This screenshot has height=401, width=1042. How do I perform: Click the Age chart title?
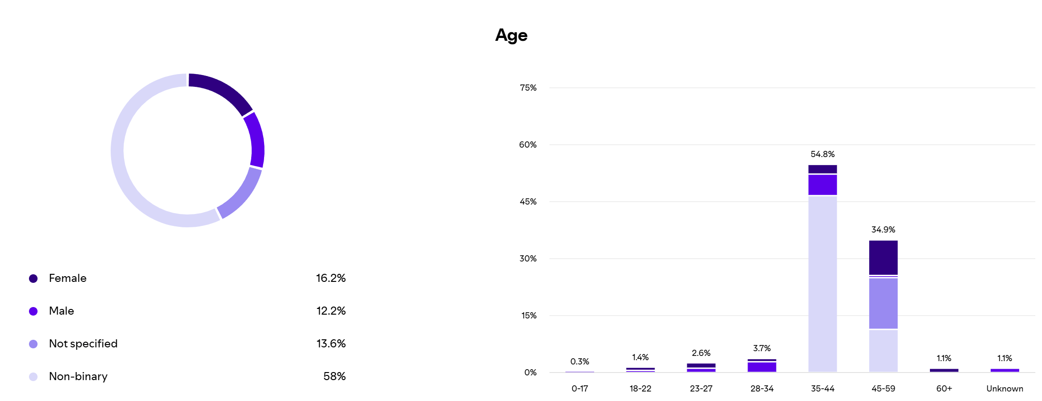(511, 35)
